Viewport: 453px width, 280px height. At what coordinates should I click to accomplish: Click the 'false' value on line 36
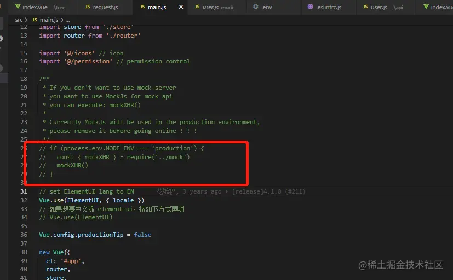[142, 235]
